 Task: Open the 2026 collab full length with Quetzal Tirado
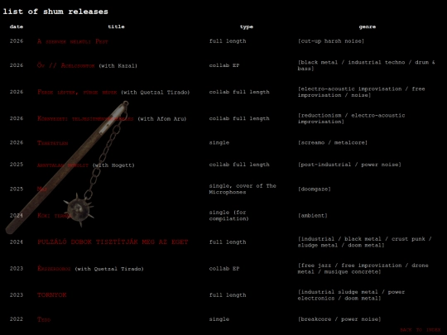click(77, 92)
